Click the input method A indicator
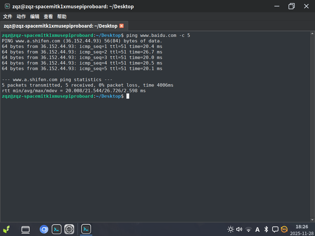The height and width of the screenshot is (236, 315). coord(257,229)
